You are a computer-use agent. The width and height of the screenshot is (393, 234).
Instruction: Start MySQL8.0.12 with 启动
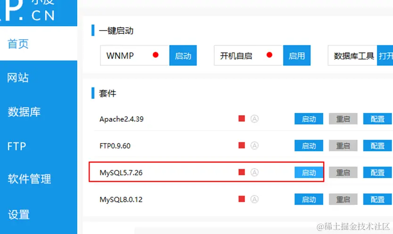[309, 199]
